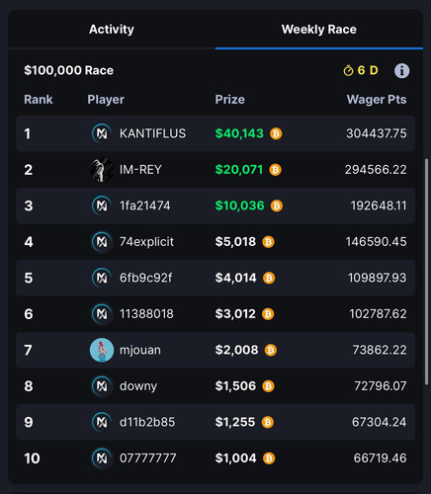Screen dimensions: 431x494
Task: Click the Prize column header
Action: coord(230,99)
